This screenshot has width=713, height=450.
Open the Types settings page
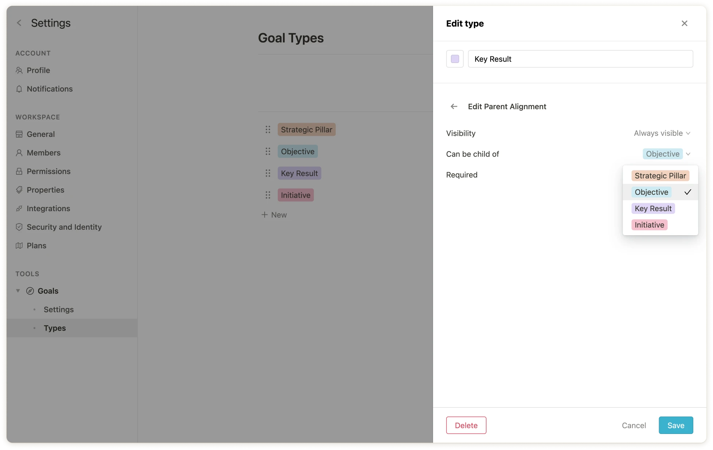(x=55, y=328)
